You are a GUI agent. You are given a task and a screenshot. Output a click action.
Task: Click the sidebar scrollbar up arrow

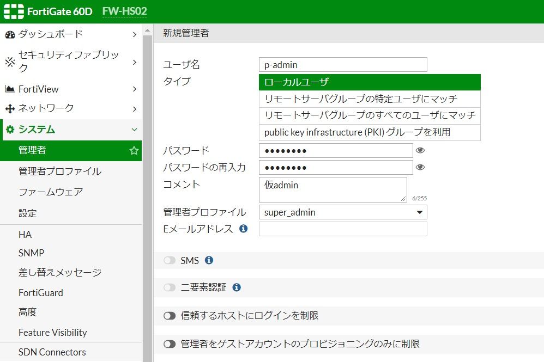tap(148, 30)
